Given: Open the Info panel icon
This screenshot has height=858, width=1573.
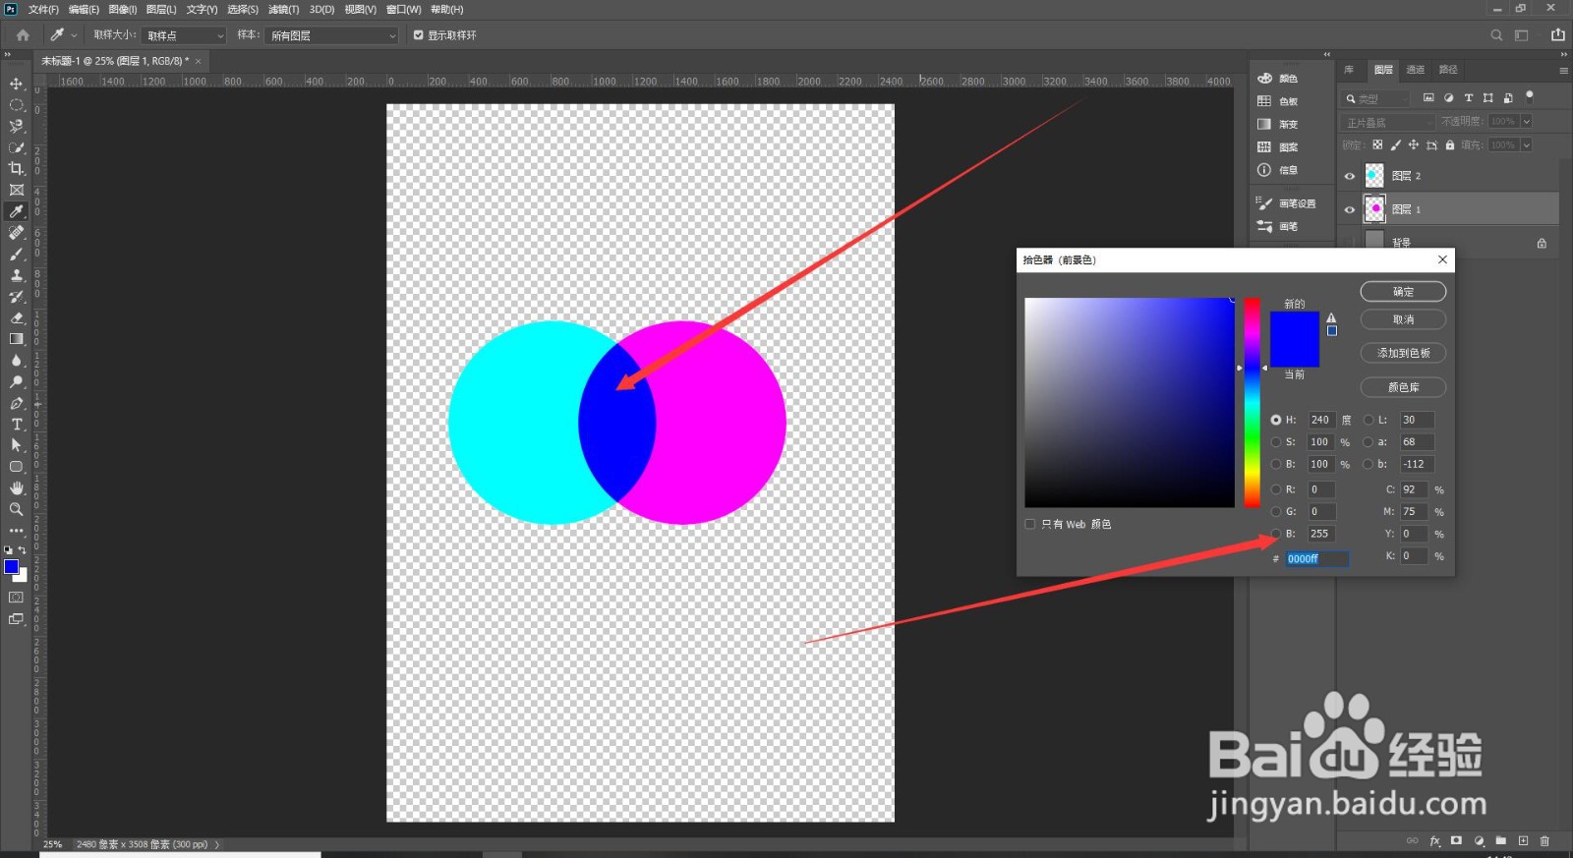Looking at the screenshot, I should coord(1264,170).
